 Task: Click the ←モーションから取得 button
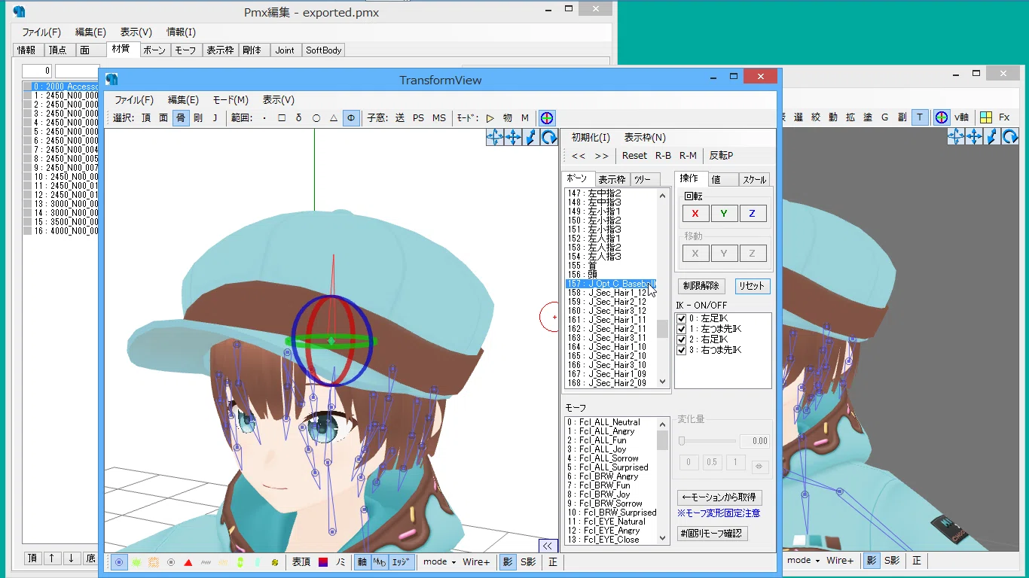(x=719, y=497)
